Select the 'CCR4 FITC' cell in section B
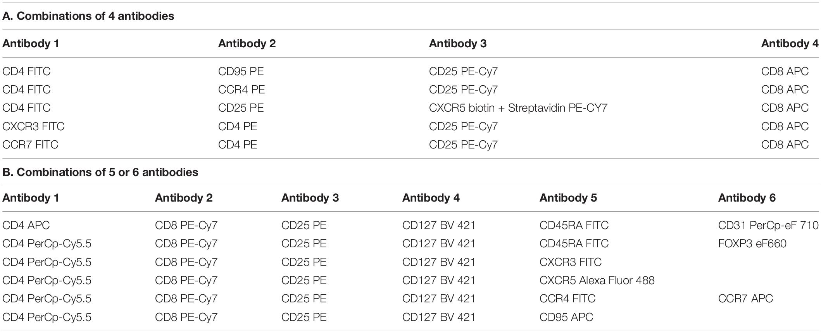This screenshot has width=821, height=333. click(x=567, y=298)
